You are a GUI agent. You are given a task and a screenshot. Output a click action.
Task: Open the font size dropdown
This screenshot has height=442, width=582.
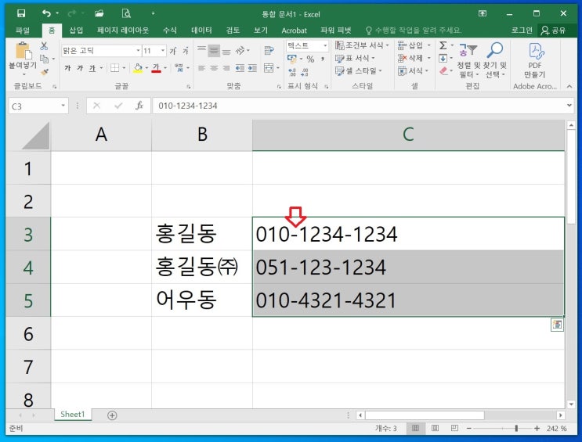163,50
